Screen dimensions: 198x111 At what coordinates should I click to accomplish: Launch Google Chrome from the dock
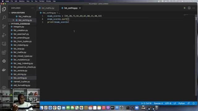click(55, 108)
